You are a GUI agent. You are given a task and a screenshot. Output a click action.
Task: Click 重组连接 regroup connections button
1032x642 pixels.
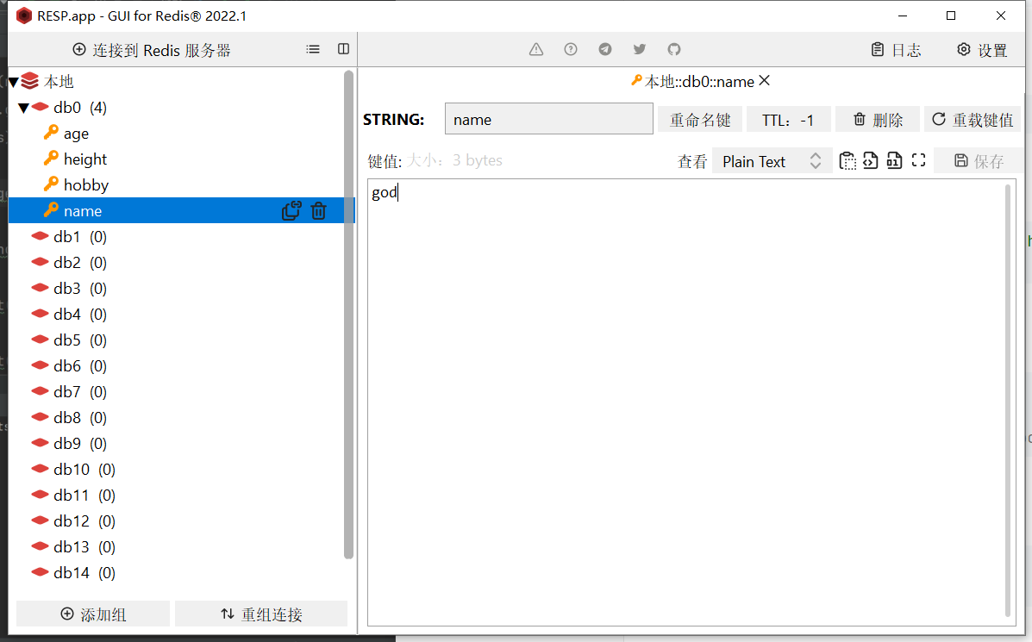pyautogui.click(x=261, y=614)
